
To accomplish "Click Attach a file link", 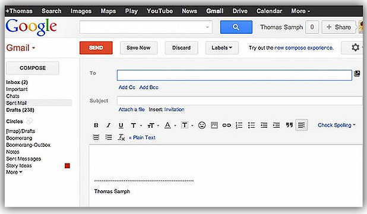I will 132,109.
